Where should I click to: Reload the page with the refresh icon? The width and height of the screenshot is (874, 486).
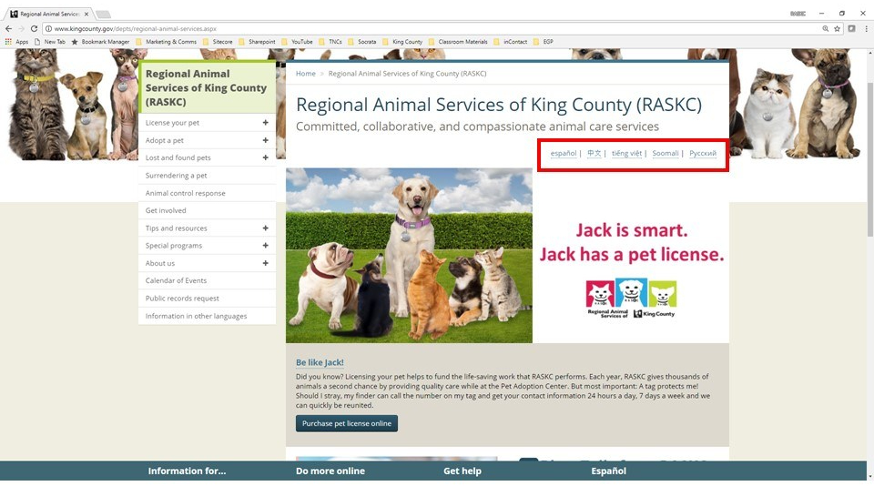point(34,29)
